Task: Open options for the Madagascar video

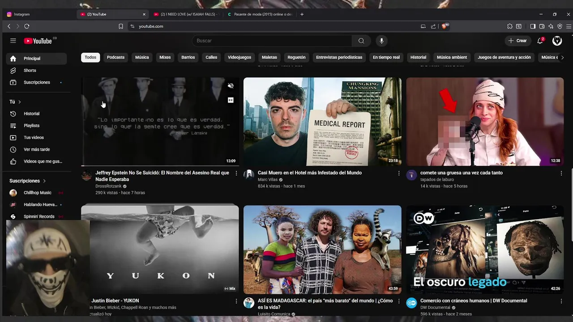Action: pyautogui.click(x=399, y=301)
